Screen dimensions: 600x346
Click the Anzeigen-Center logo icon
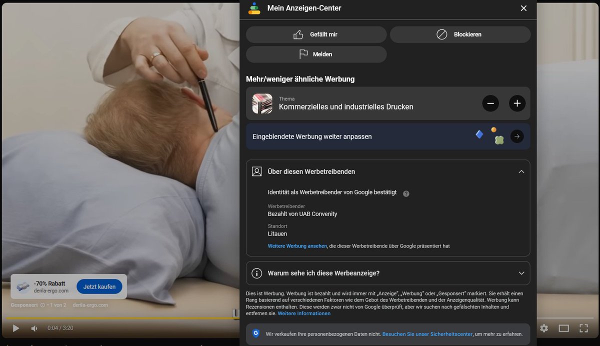point(254,8)
